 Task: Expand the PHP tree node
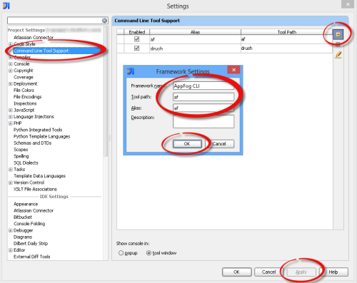[x=11, y=123]
